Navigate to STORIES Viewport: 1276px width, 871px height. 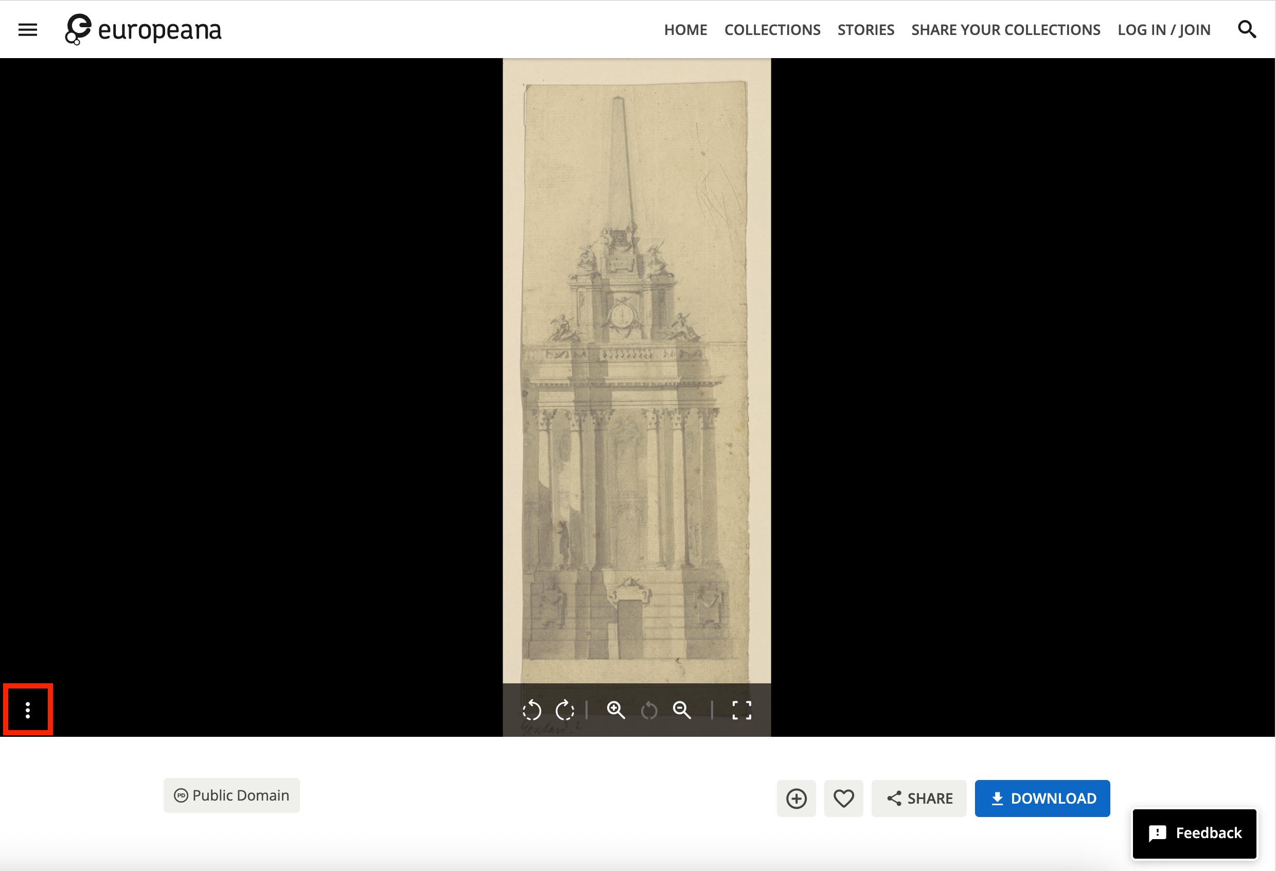[865, 29]
